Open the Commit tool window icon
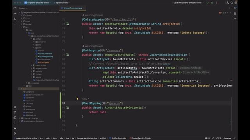This screenshot has height=140, width=250. pyautogui.click(x=15, y=14)
